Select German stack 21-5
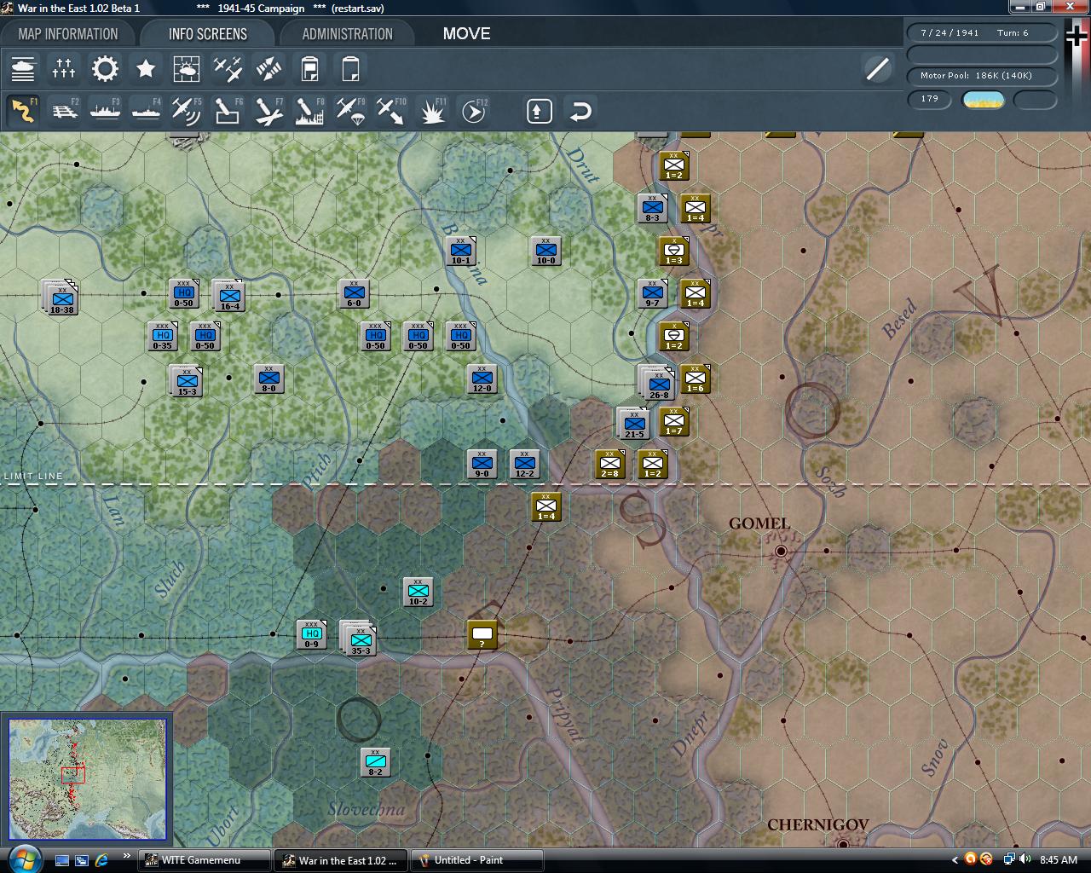1091x873 pixels. pyautogui.click(x=633, y=423)
